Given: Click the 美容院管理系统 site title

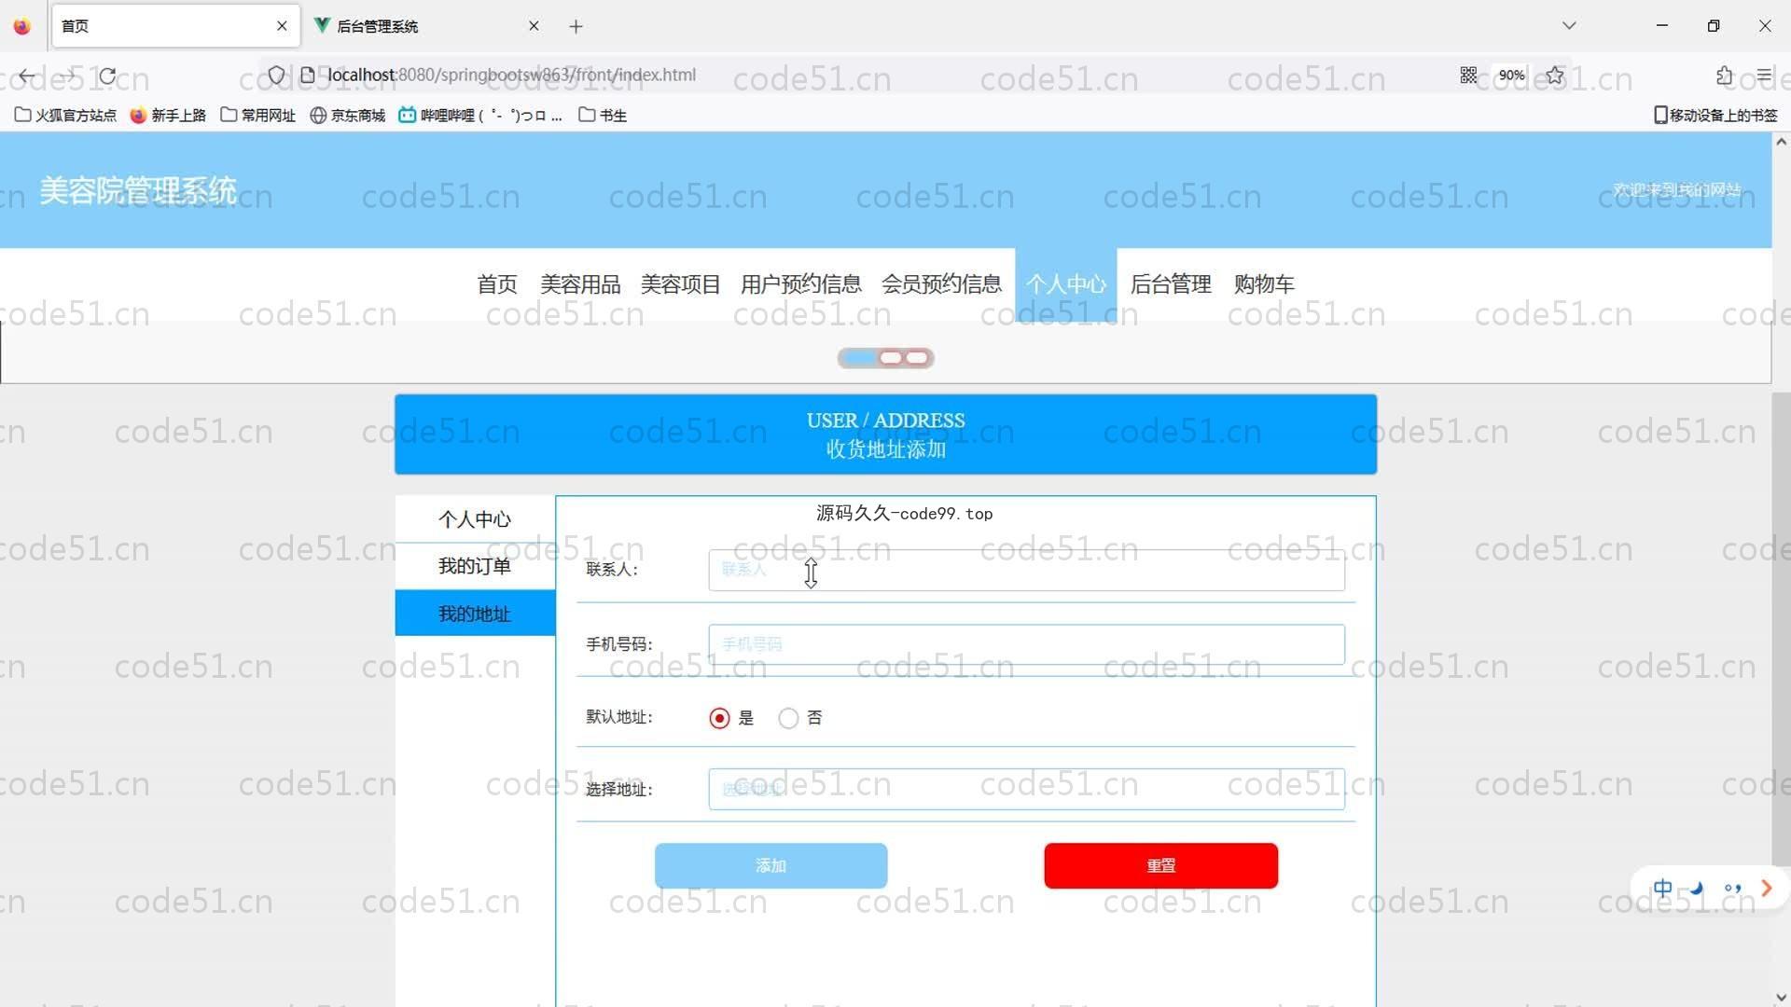Looking at the screenshot, I should (x=138, y=190).
